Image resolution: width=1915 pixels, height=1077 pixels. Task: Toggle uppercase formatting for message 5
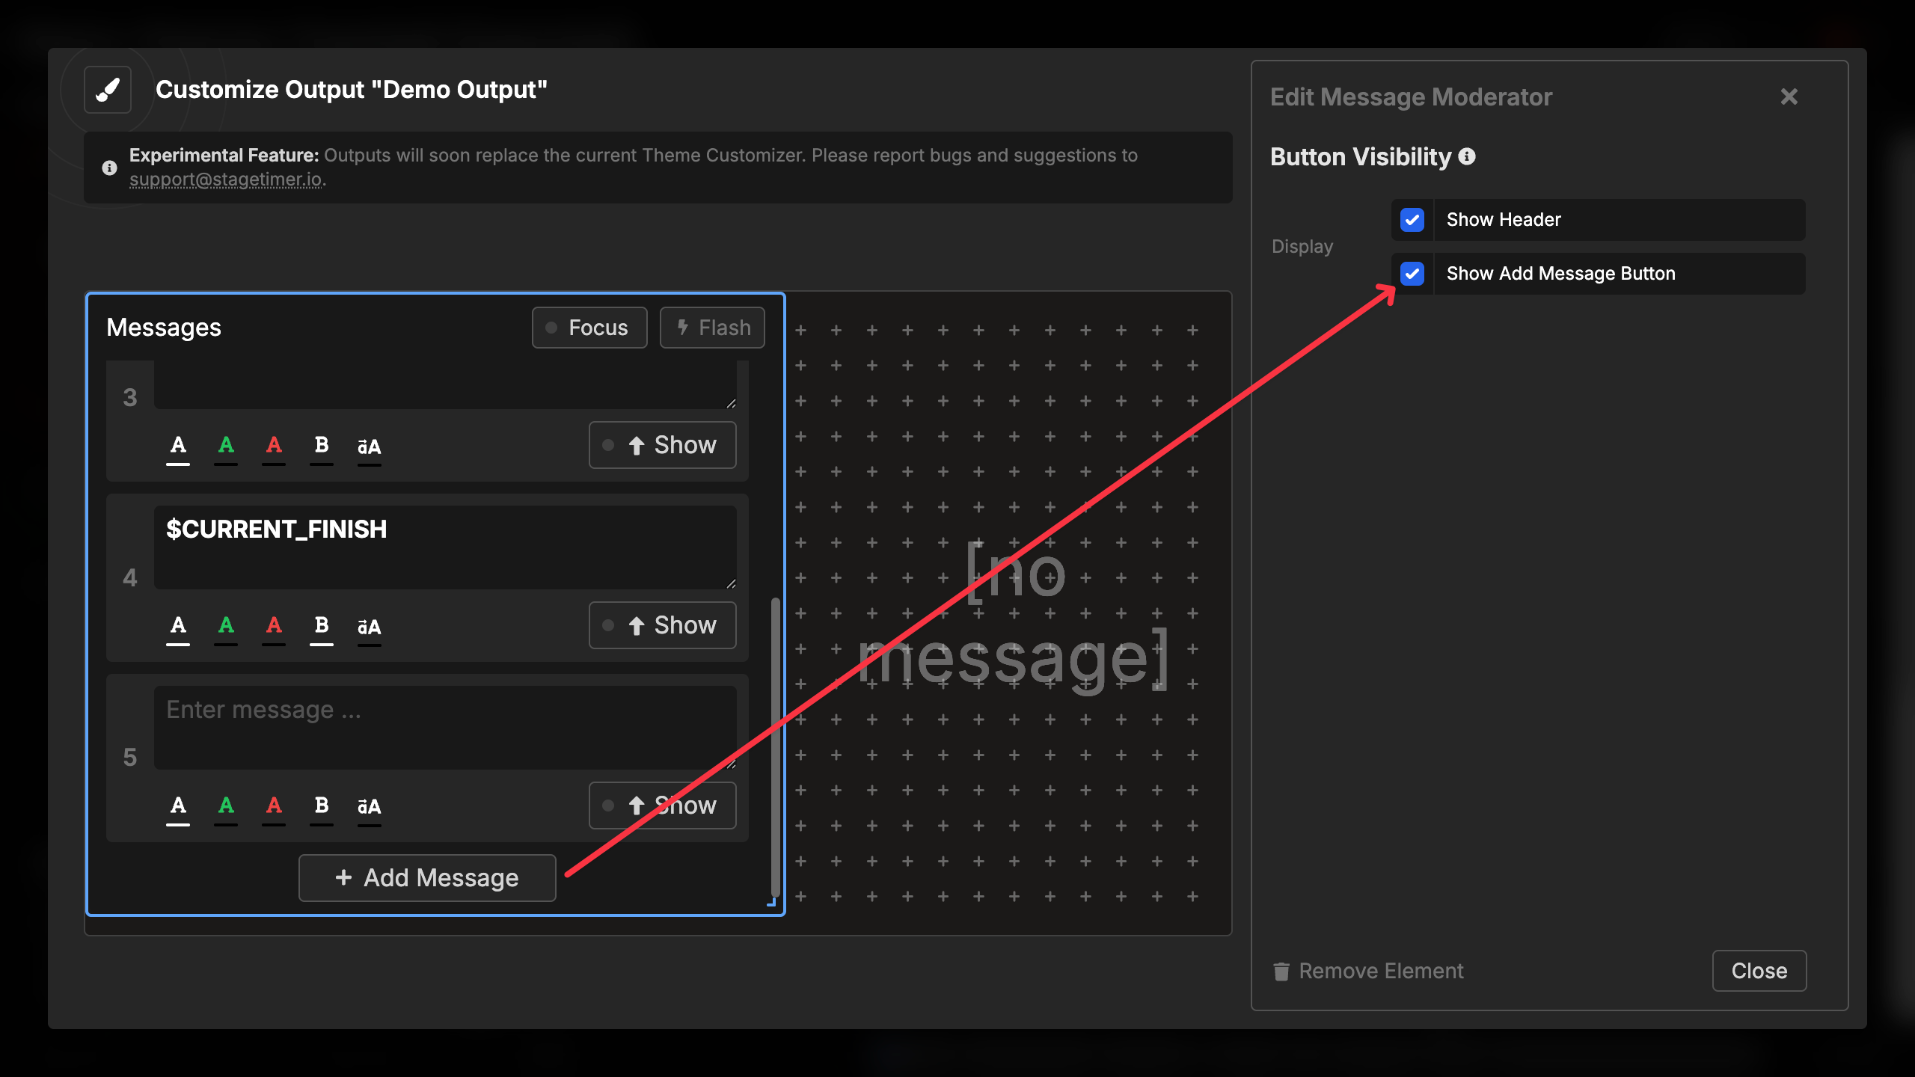(x=369, y=806)
